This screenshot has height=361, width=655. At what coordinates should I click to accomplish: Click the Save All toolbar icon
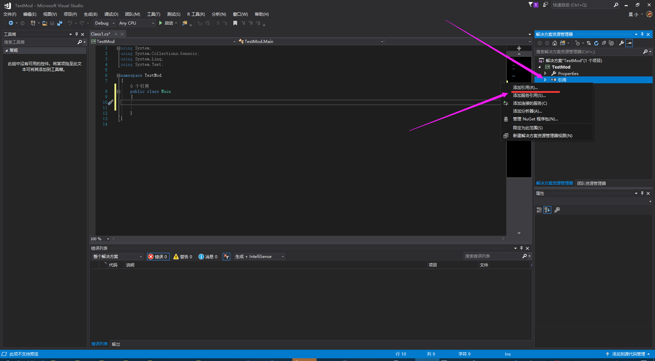60,23
